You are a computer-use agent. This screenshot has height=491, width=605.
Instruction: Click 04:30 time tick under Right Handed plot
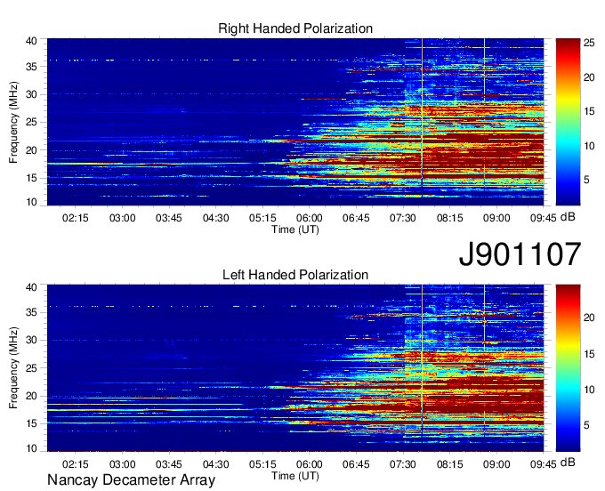(215, 218)
